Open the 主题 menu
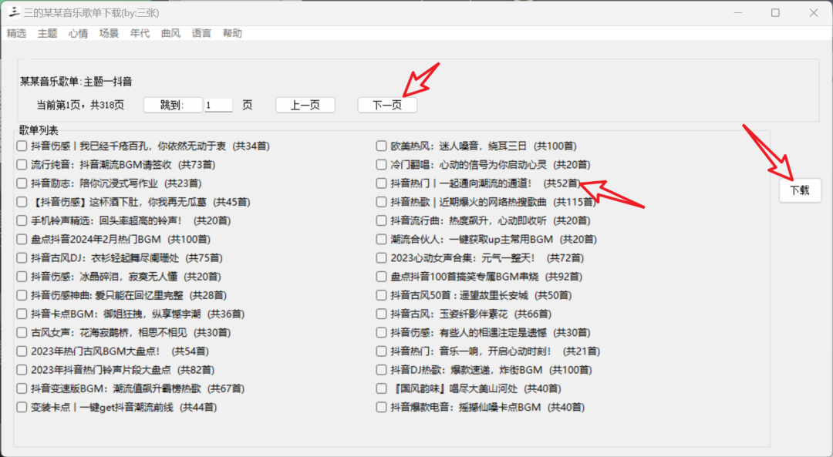This screenshot has width=833, height=457. click(x=47, y=33)
